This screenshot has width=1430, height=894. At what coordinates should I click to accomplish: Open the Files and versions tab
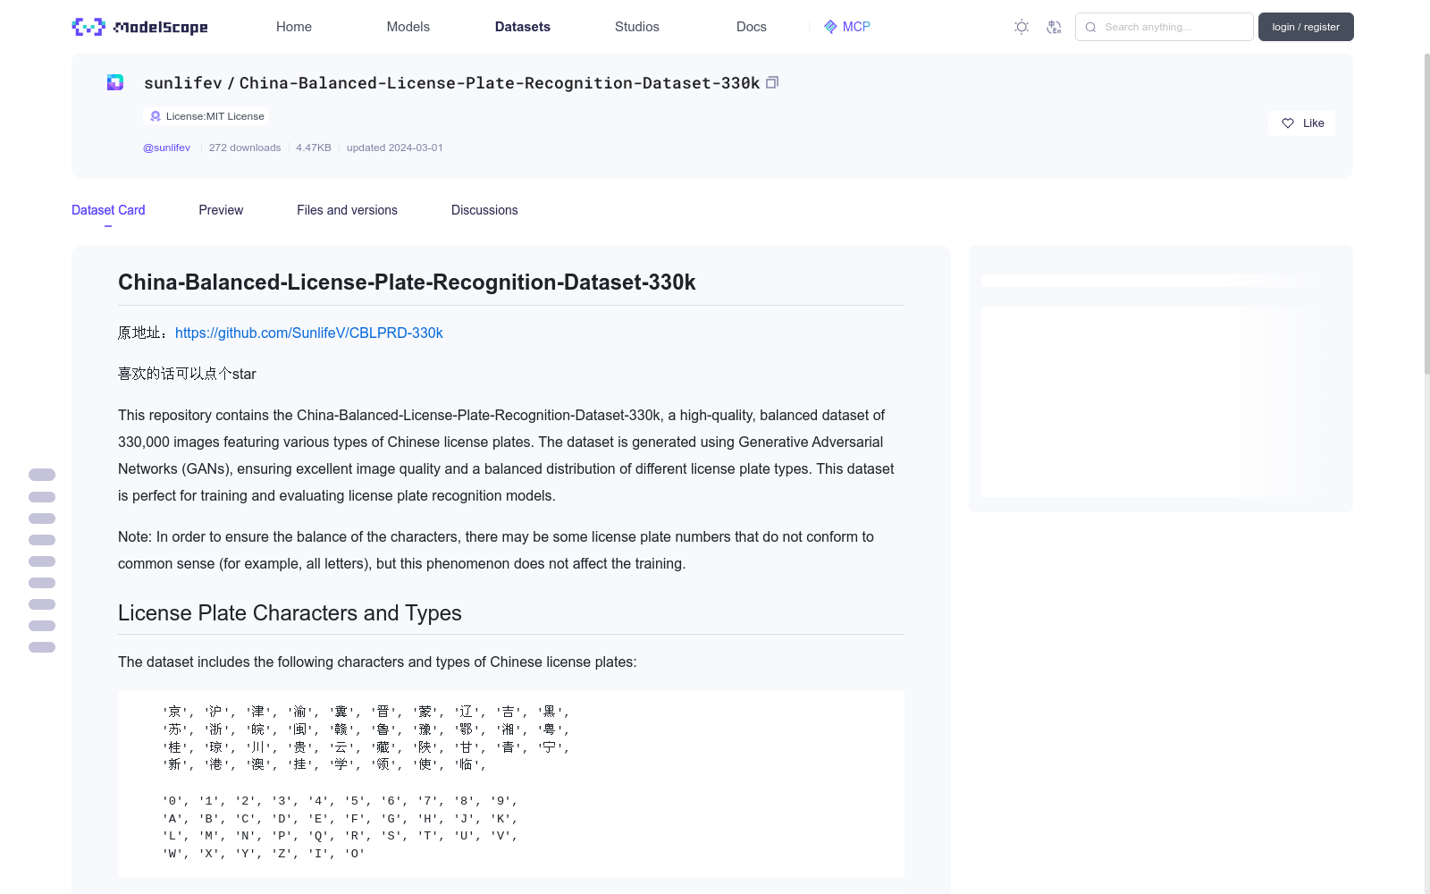pos(347,210)
